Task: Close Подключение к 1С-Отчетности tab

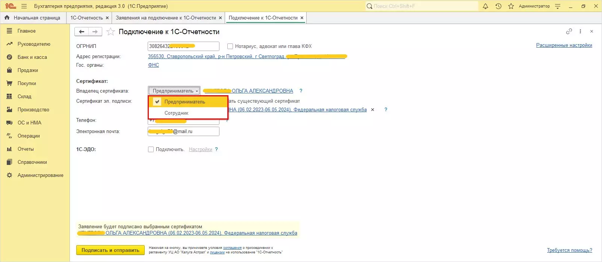Action: coord(302,18)
